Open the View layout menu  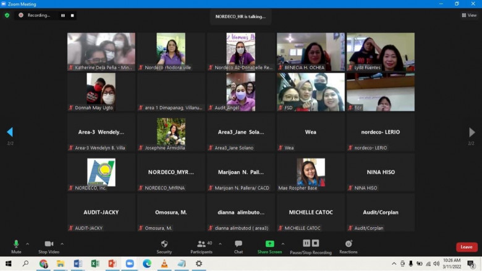tap(468, 15)
